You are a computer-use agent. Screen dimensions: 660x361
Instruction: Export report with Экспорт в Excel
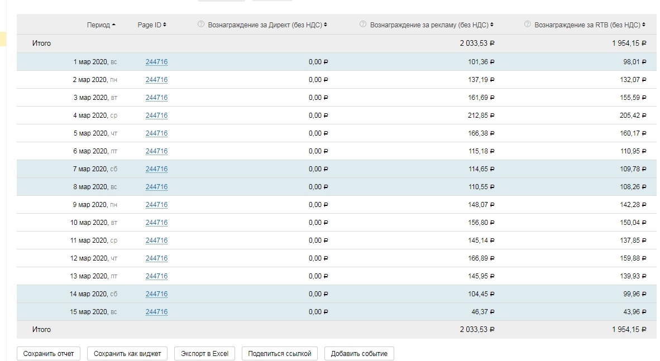[x=204, y=353]
